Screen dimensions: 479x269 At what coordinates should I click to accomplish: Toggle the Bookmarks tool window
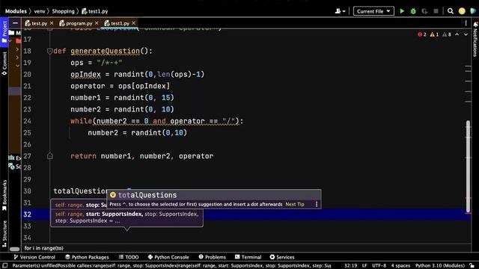coord(4,196)
